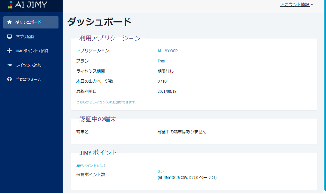Click the page vertical scrollbar
Viewport: 326px width, 194px height.
[x=325, y=96]
